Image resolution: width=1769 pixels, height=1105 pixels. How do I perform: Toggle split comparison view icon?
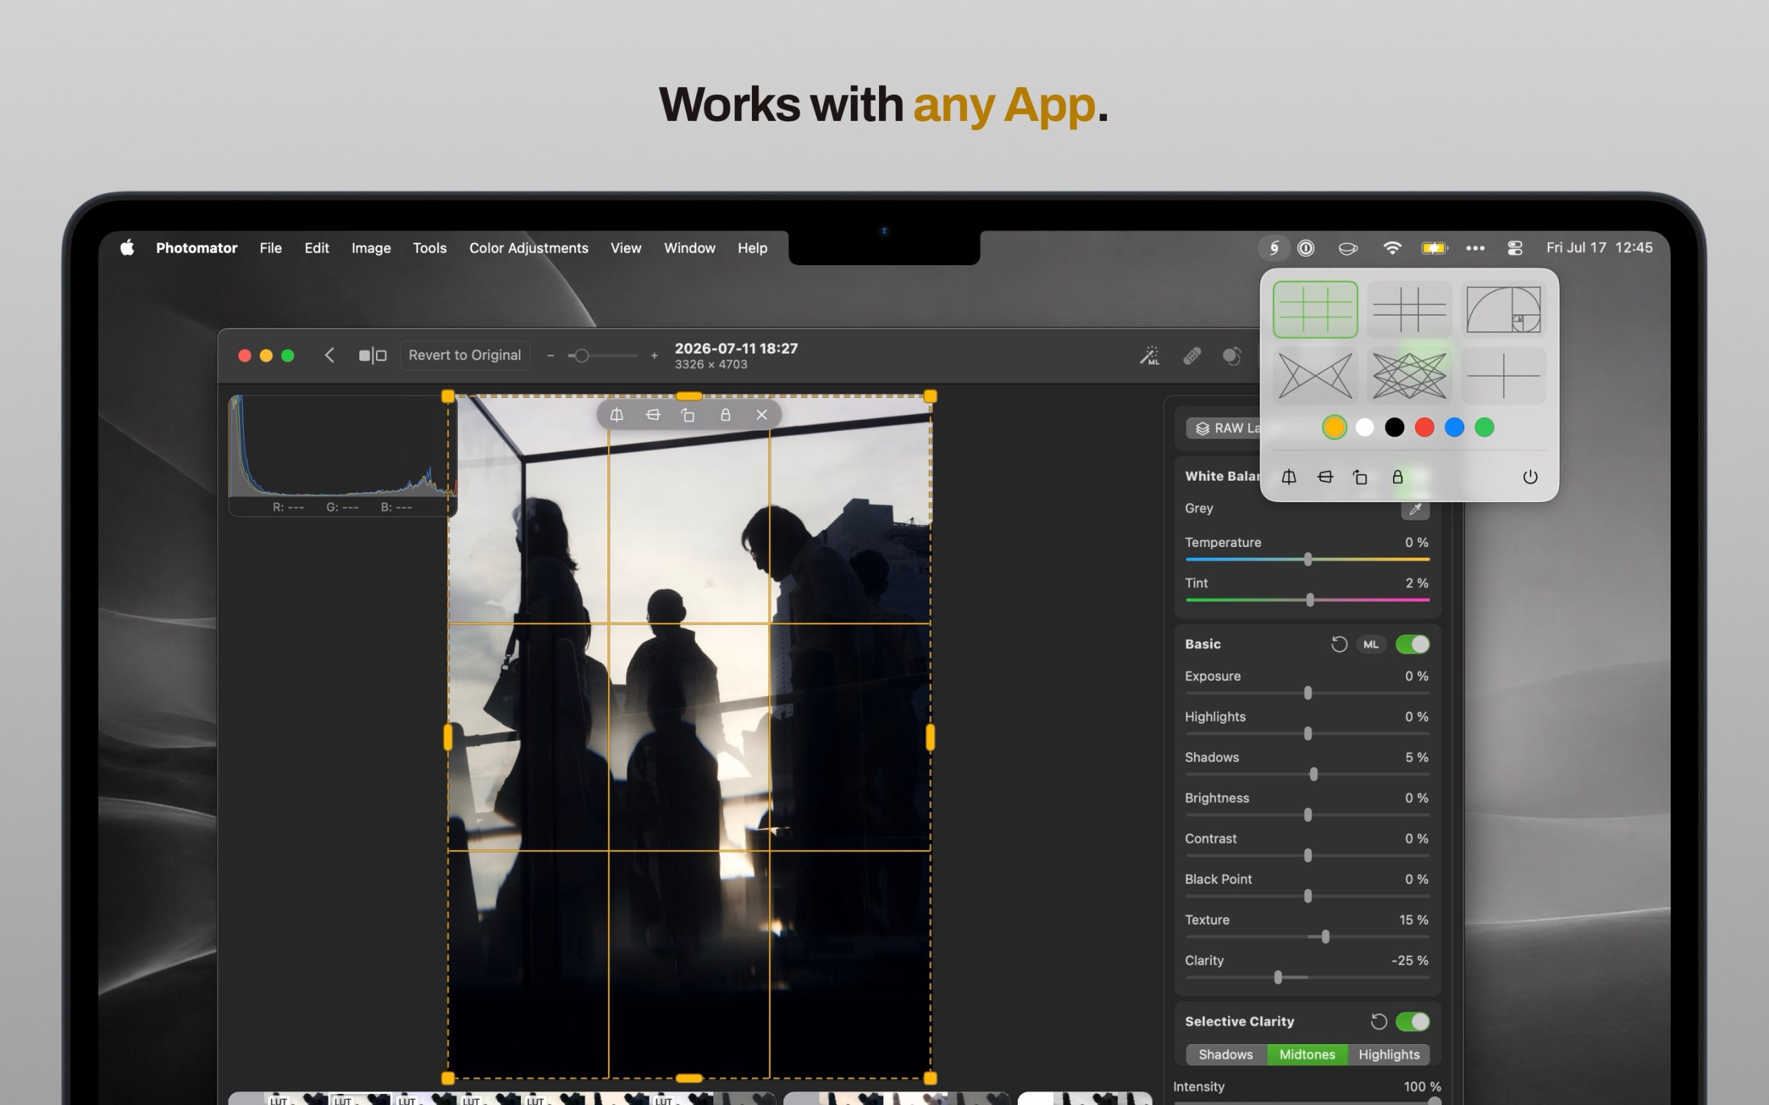pyautogui.click(x=372, y=356)
